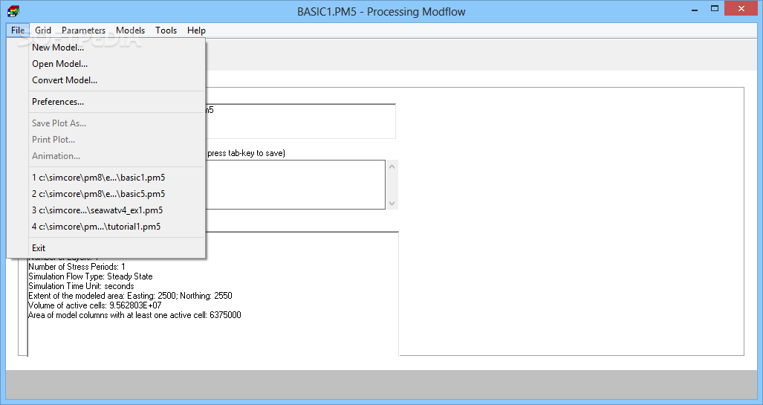This screenshot has width=763, height=405.
Task: Open the Models menu
Action: [x=131, y=30]
